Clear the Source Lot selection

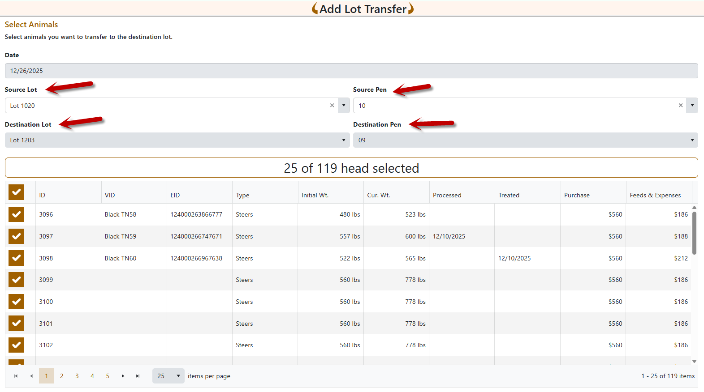click(x=332, y=106)
